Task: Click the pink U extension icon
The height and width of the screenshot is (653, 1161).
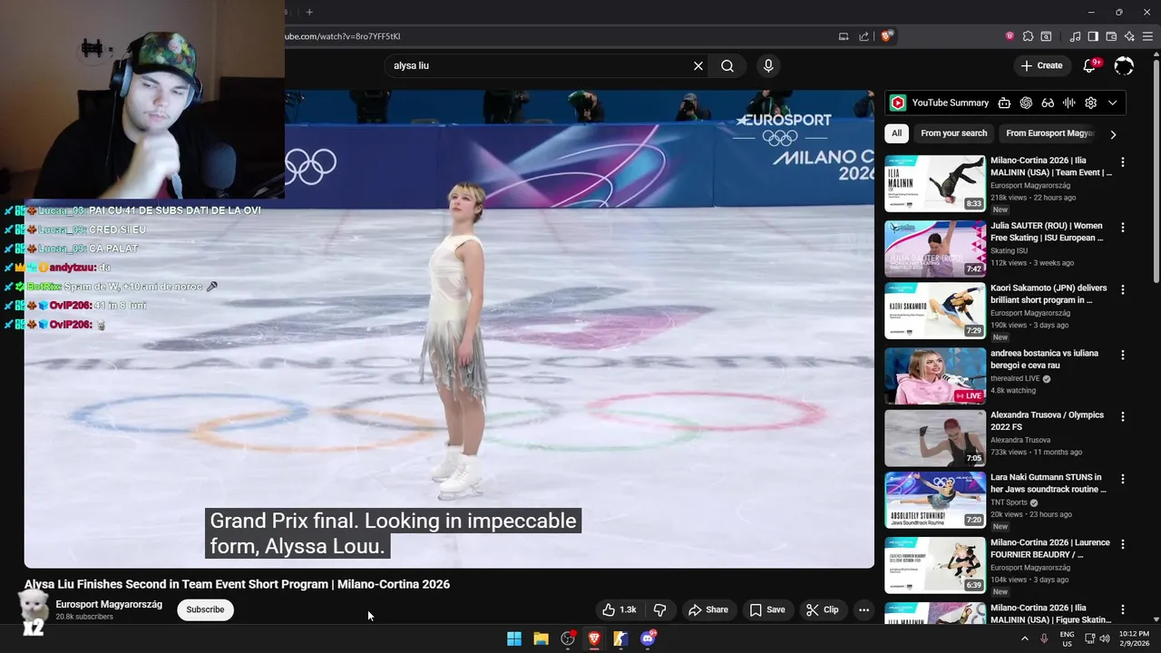Action: (x=1010, y=36)
